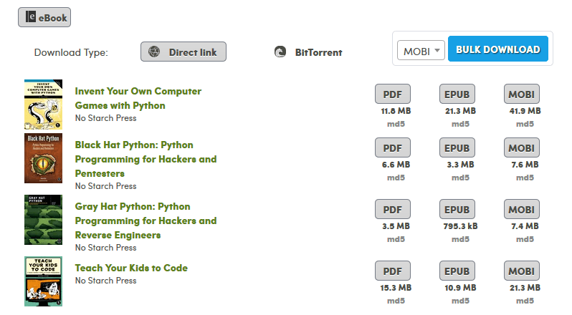
Task: Open Invent Your Own Computer Games title link
Action: [138, 98]
